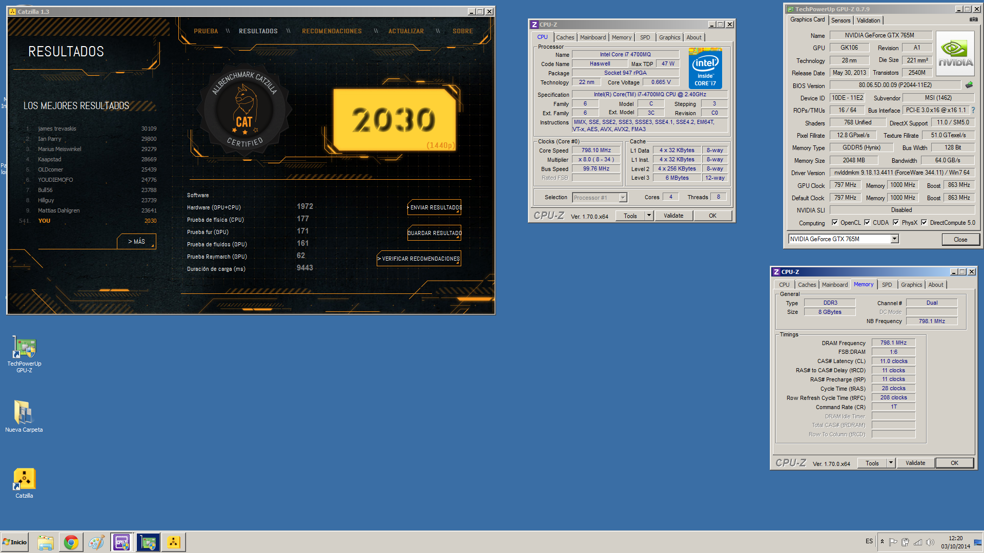Click Catzilla title bar app icon
The image size is (984, 553).
[12, 11]
